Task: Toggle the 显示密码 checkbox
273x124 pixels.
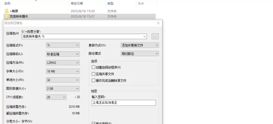Action: click(x=94, y=123)
